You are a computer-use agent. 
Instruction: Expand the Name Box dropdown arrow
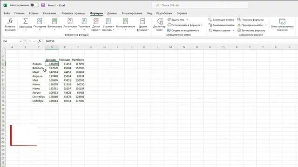point(20,41)
